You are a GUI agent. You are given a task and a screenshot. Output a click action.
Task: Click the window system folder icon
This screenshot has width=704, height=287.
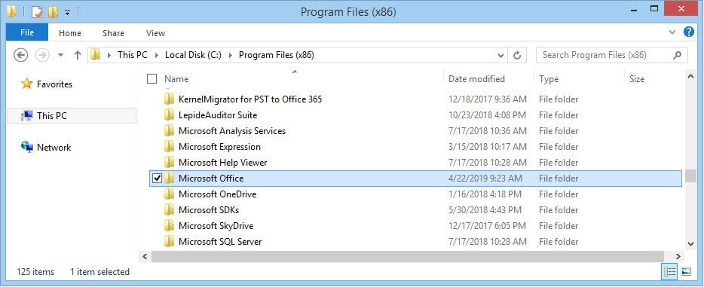coord(12,12)
